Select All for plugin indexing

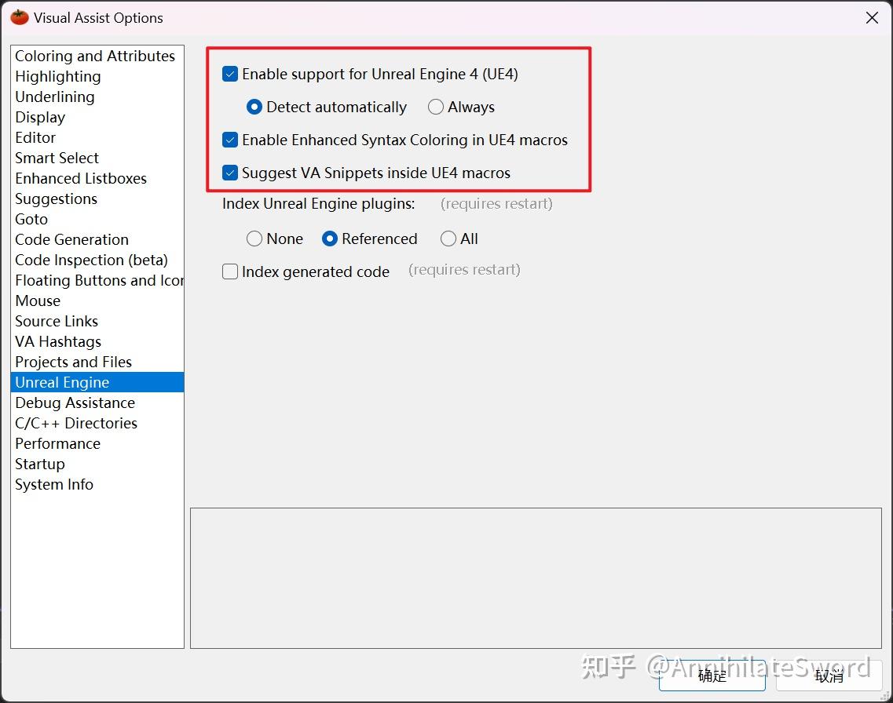[x=447, y=239]
